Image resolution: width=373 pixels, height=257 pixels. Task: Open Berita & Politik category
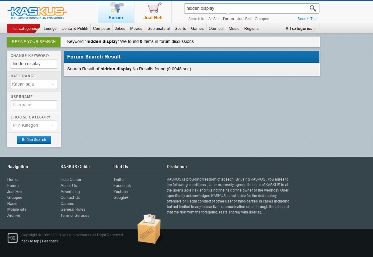tap(75, 29)
